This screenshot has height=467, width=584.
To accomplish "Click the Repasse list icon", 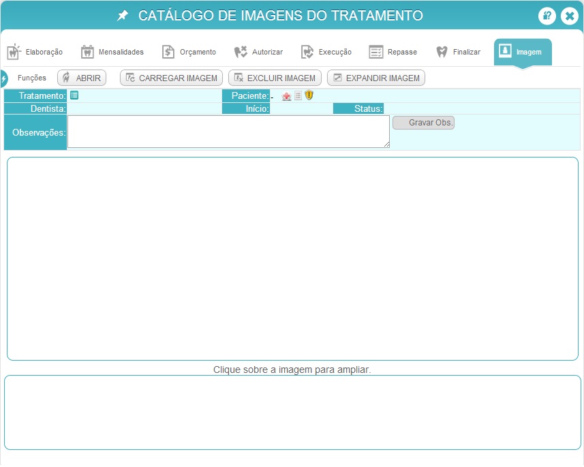I will tap(375, 52).
